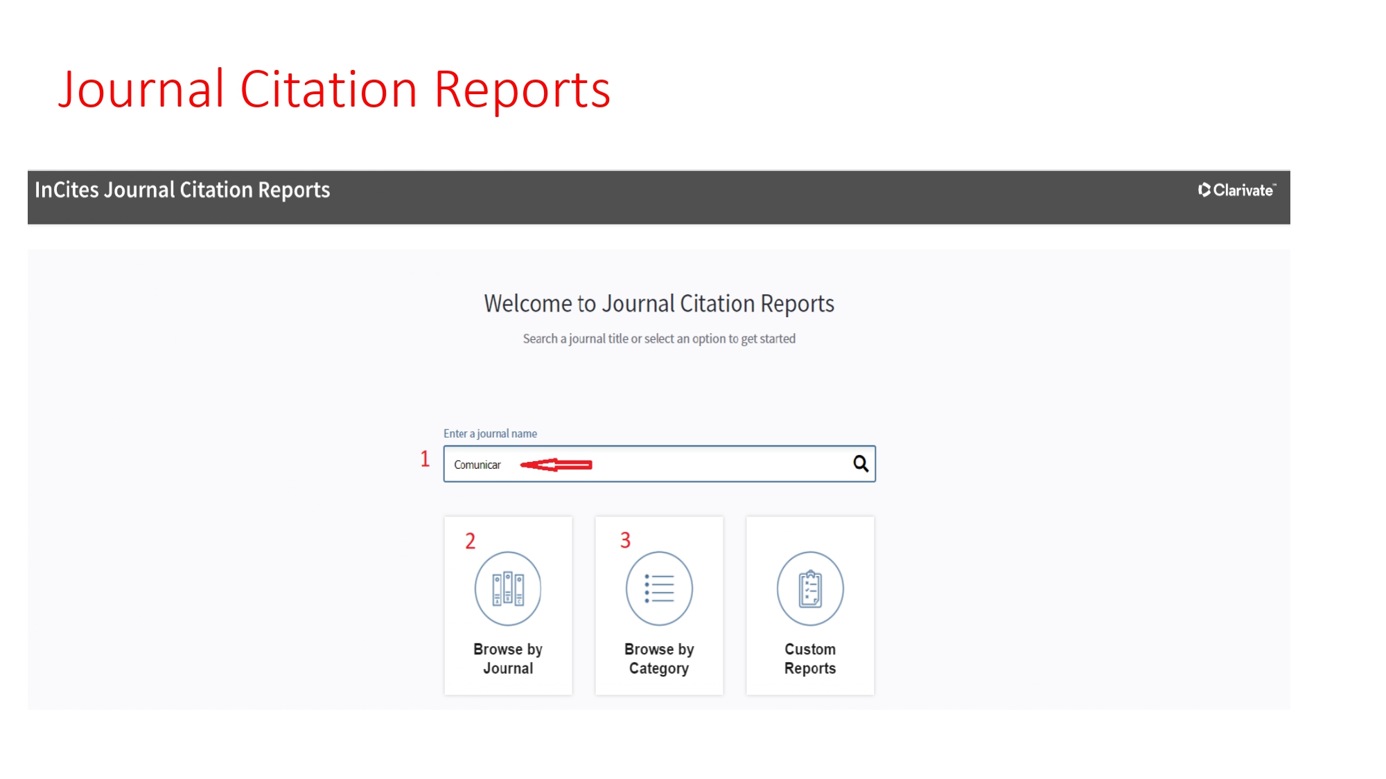
Task: Click the 'Search a journal title' subtitle text
Action: pos(658,339)
